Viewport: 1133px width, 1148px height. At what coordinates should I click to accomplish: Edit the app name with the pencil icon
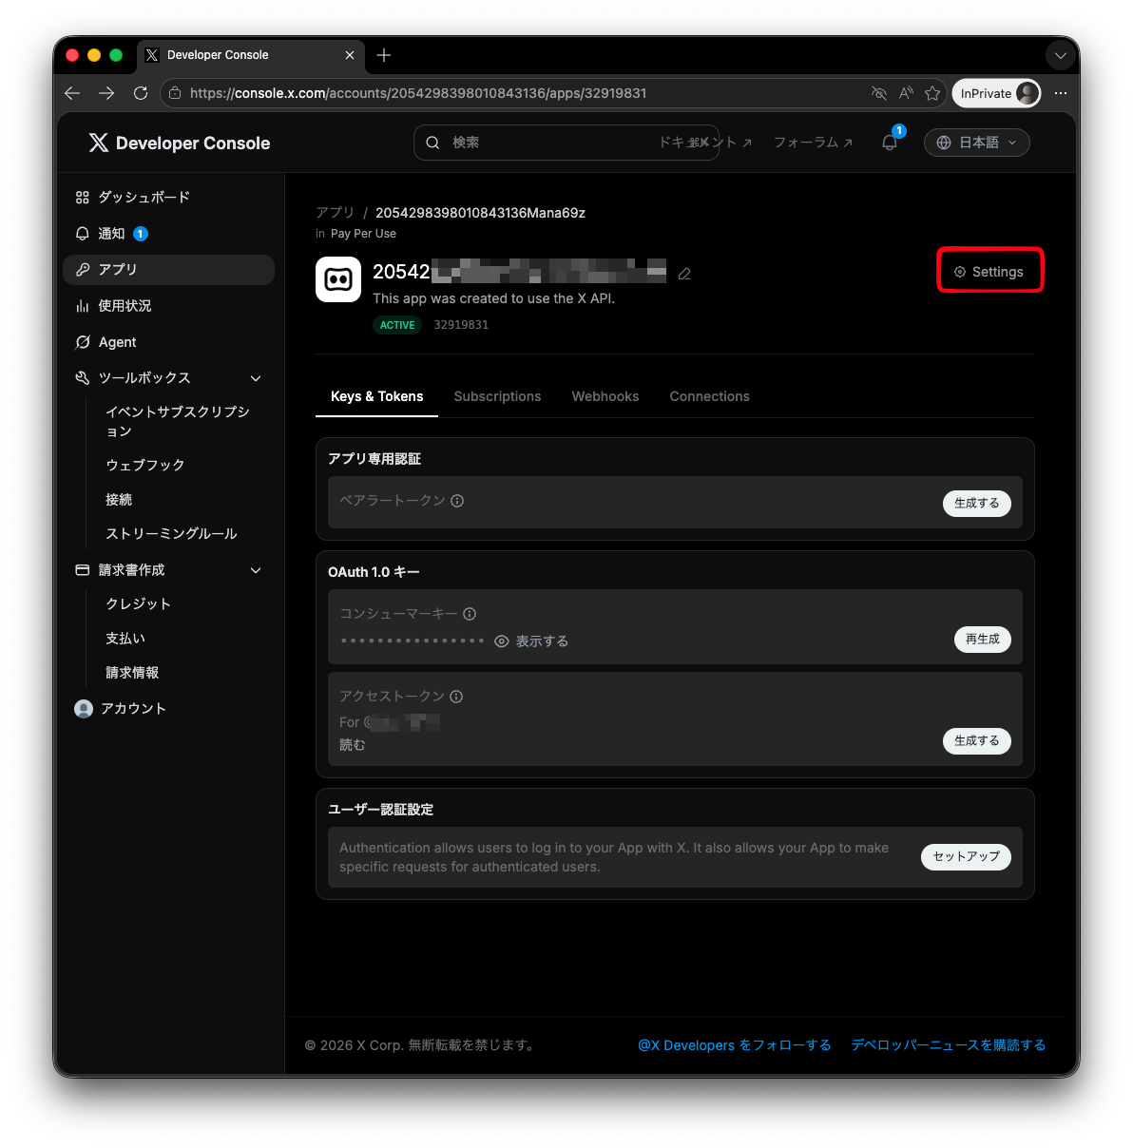tap(684, 274)
